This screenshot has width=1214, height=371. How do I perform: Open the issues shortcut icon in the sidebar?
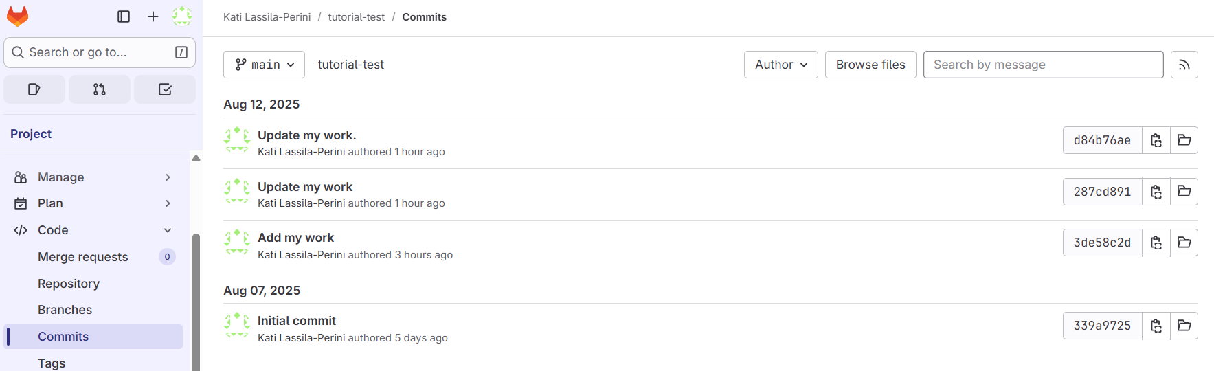pyautogui.click(x=34, y=89)
